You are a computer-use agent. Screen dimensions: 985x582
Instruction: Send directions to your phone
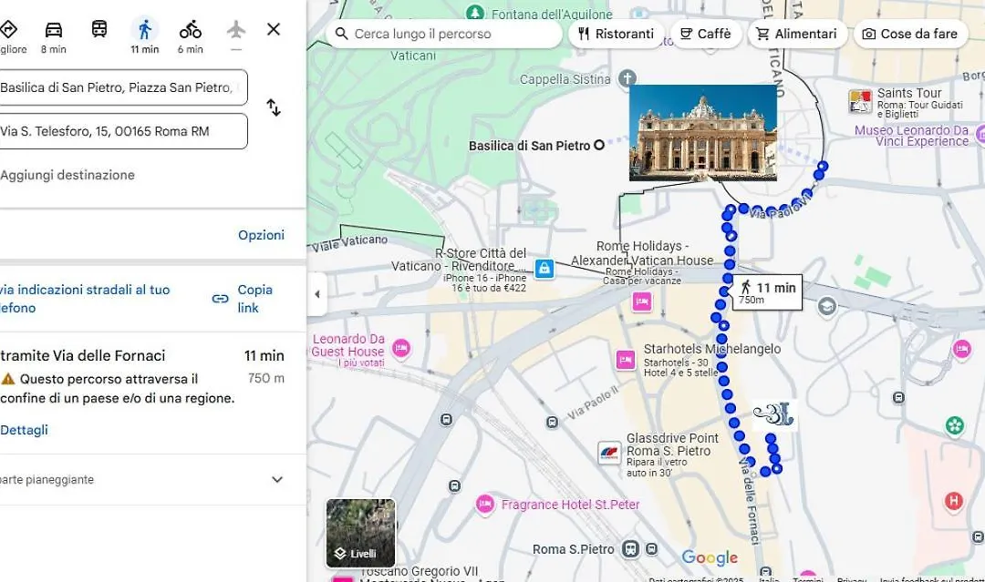85,299
